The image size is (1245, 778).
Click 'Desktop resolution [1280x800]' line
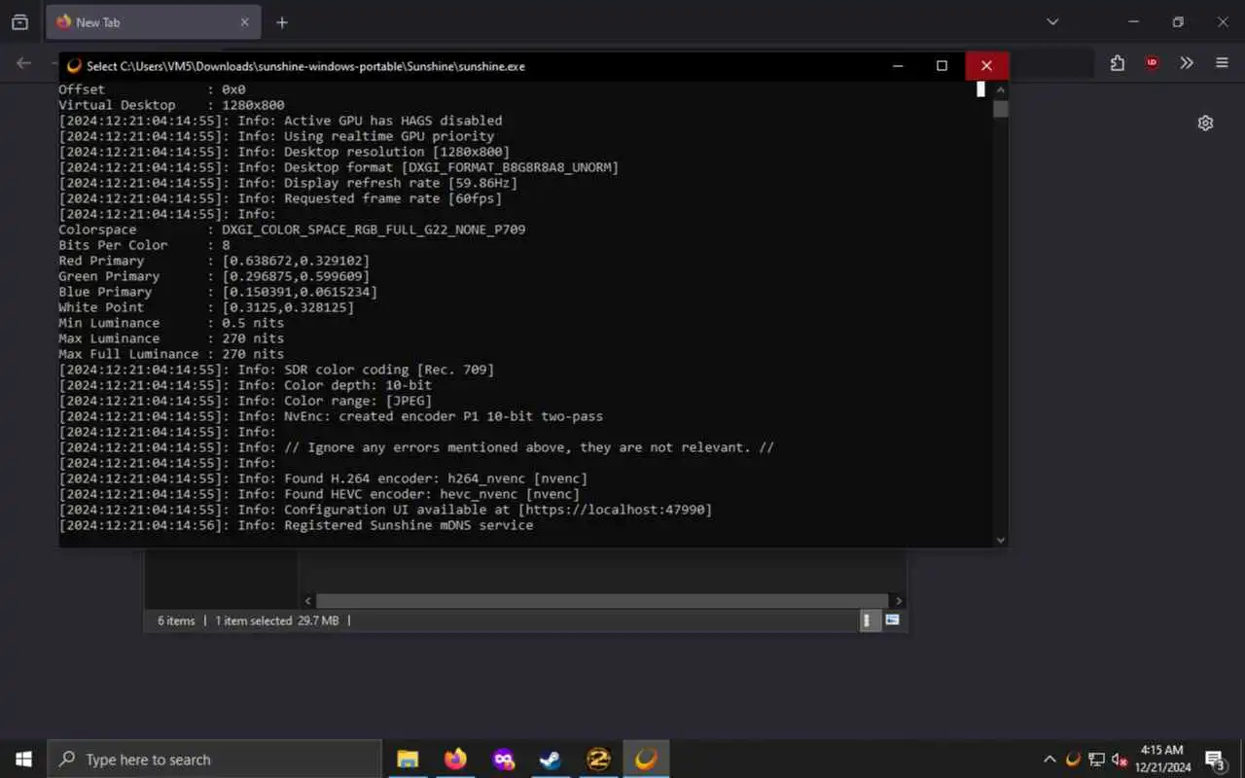(284, 152)
